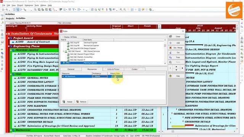
Task: Open the Layout options dropdown arrow
Action: 8,23
